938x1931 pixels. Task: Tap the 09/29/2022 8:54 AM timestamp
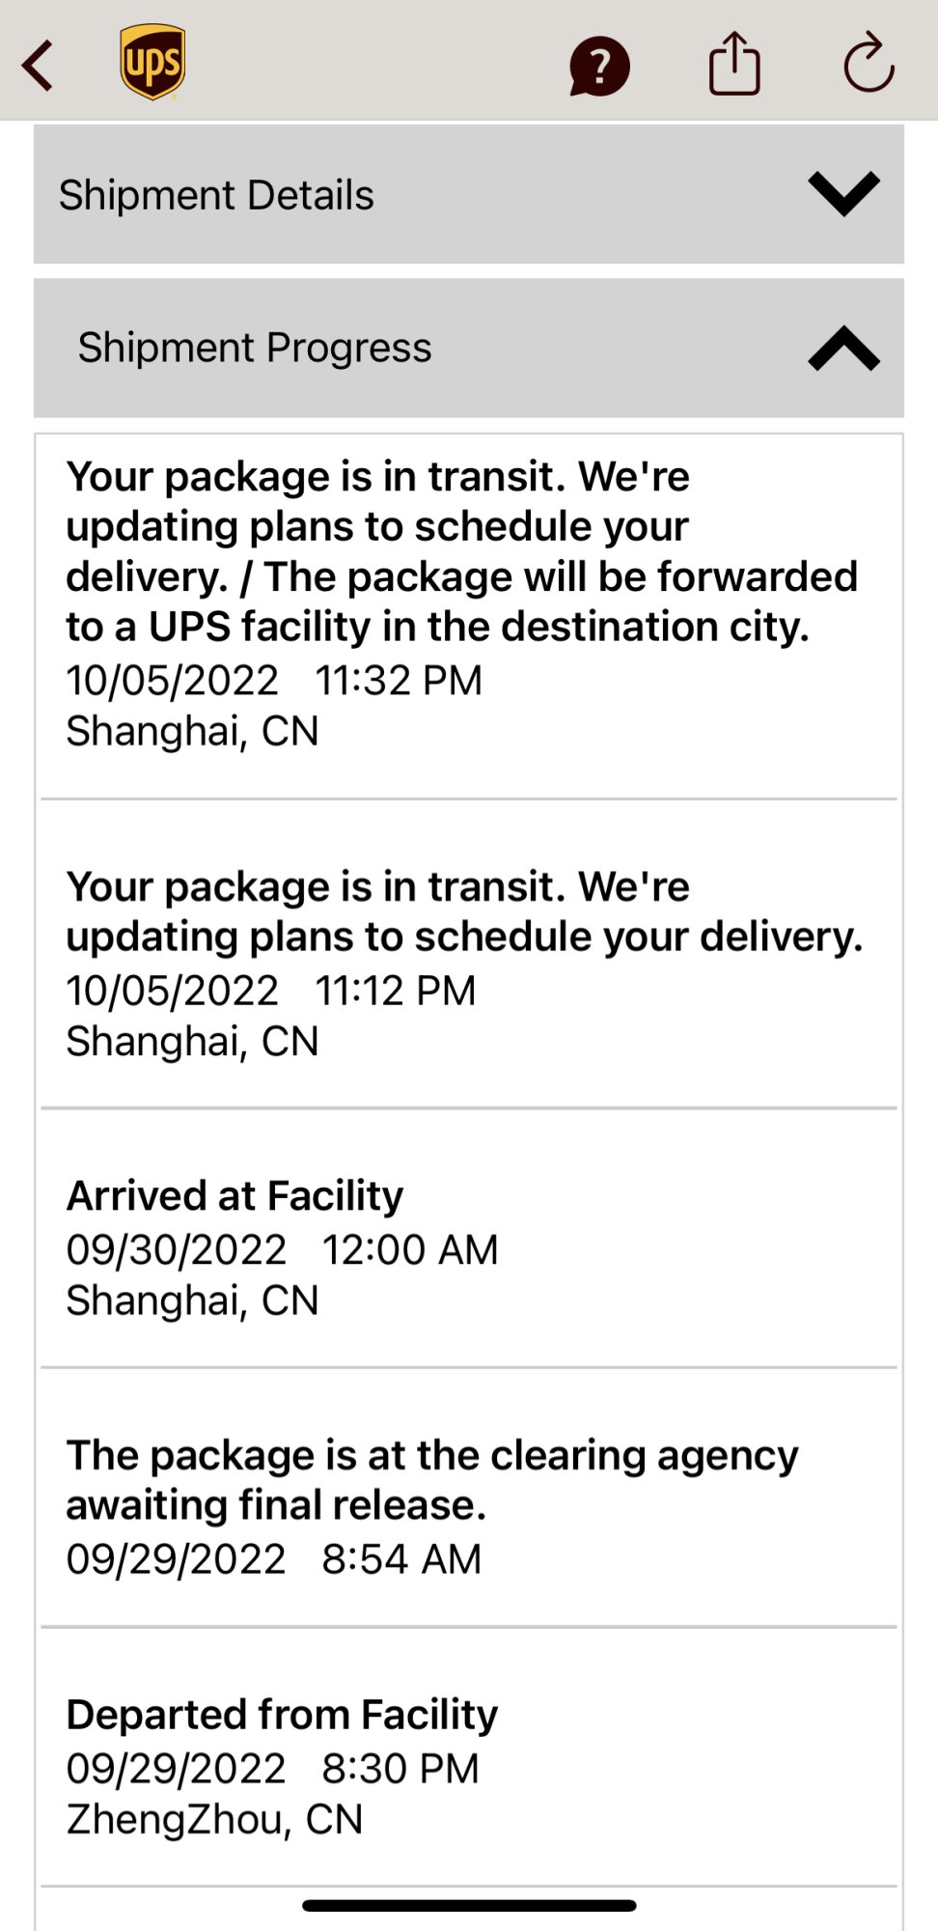click(x=273, y=1558)
